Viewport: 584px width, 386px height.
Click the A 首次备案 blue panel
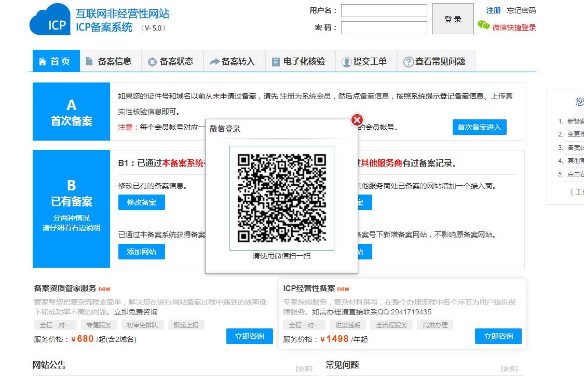[72, 112]
